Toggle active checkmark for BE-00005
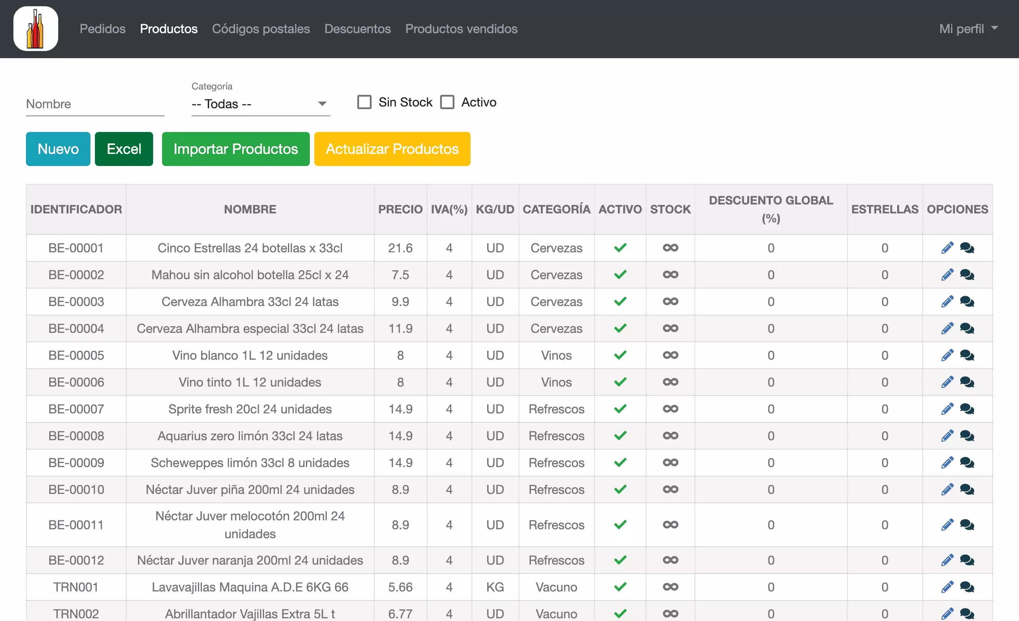1019x621 pixels. tap(620, 355)
